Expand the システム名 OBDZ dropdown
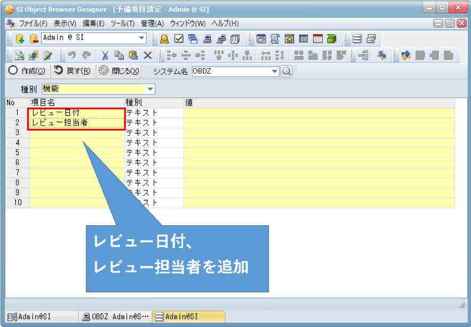471x327 pixels. coord(275,71)
